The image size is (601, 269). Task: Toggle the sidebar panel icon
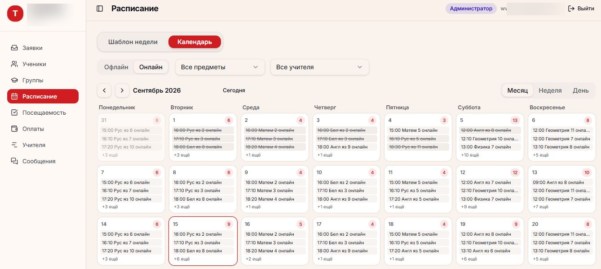click(100, 9)
